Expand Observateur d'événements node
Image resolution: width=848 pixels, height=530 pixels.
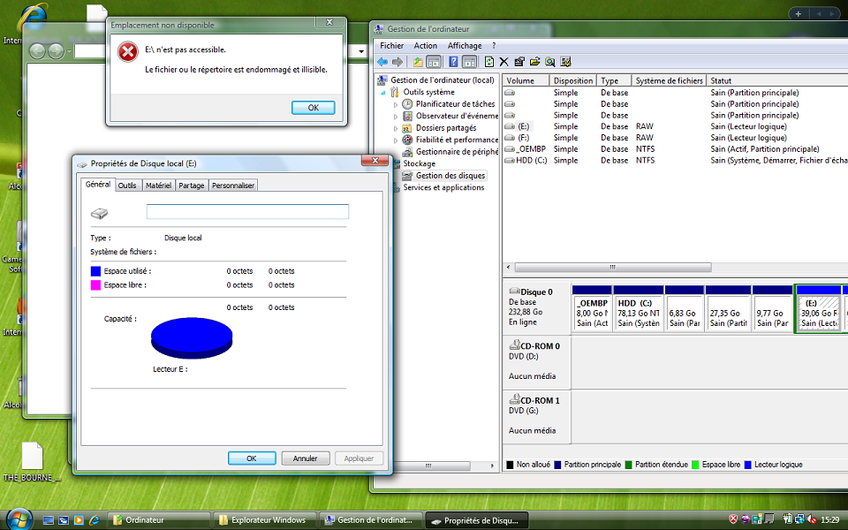397,115
